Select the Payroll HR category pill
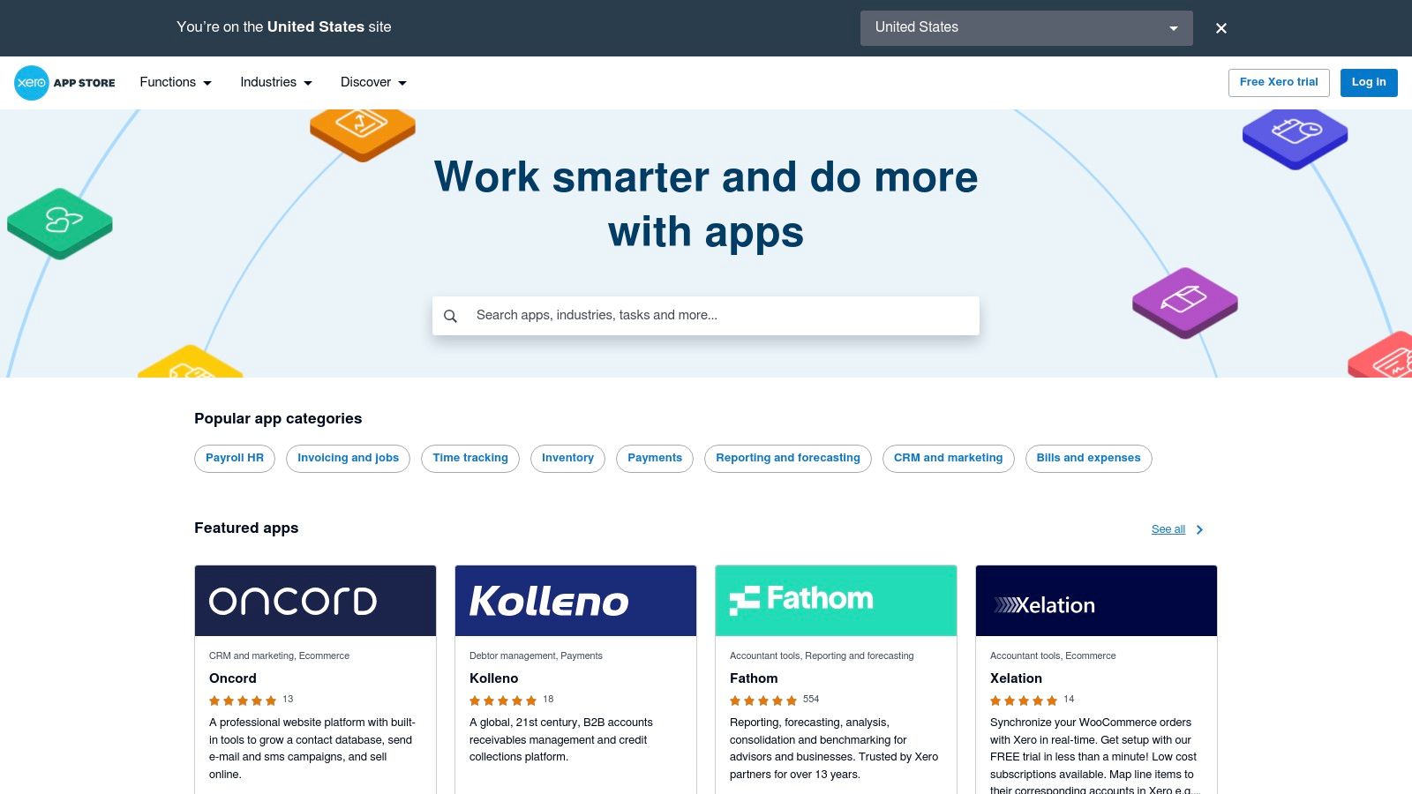Screen dimensions: 1412x794 (x=234, y=458)
